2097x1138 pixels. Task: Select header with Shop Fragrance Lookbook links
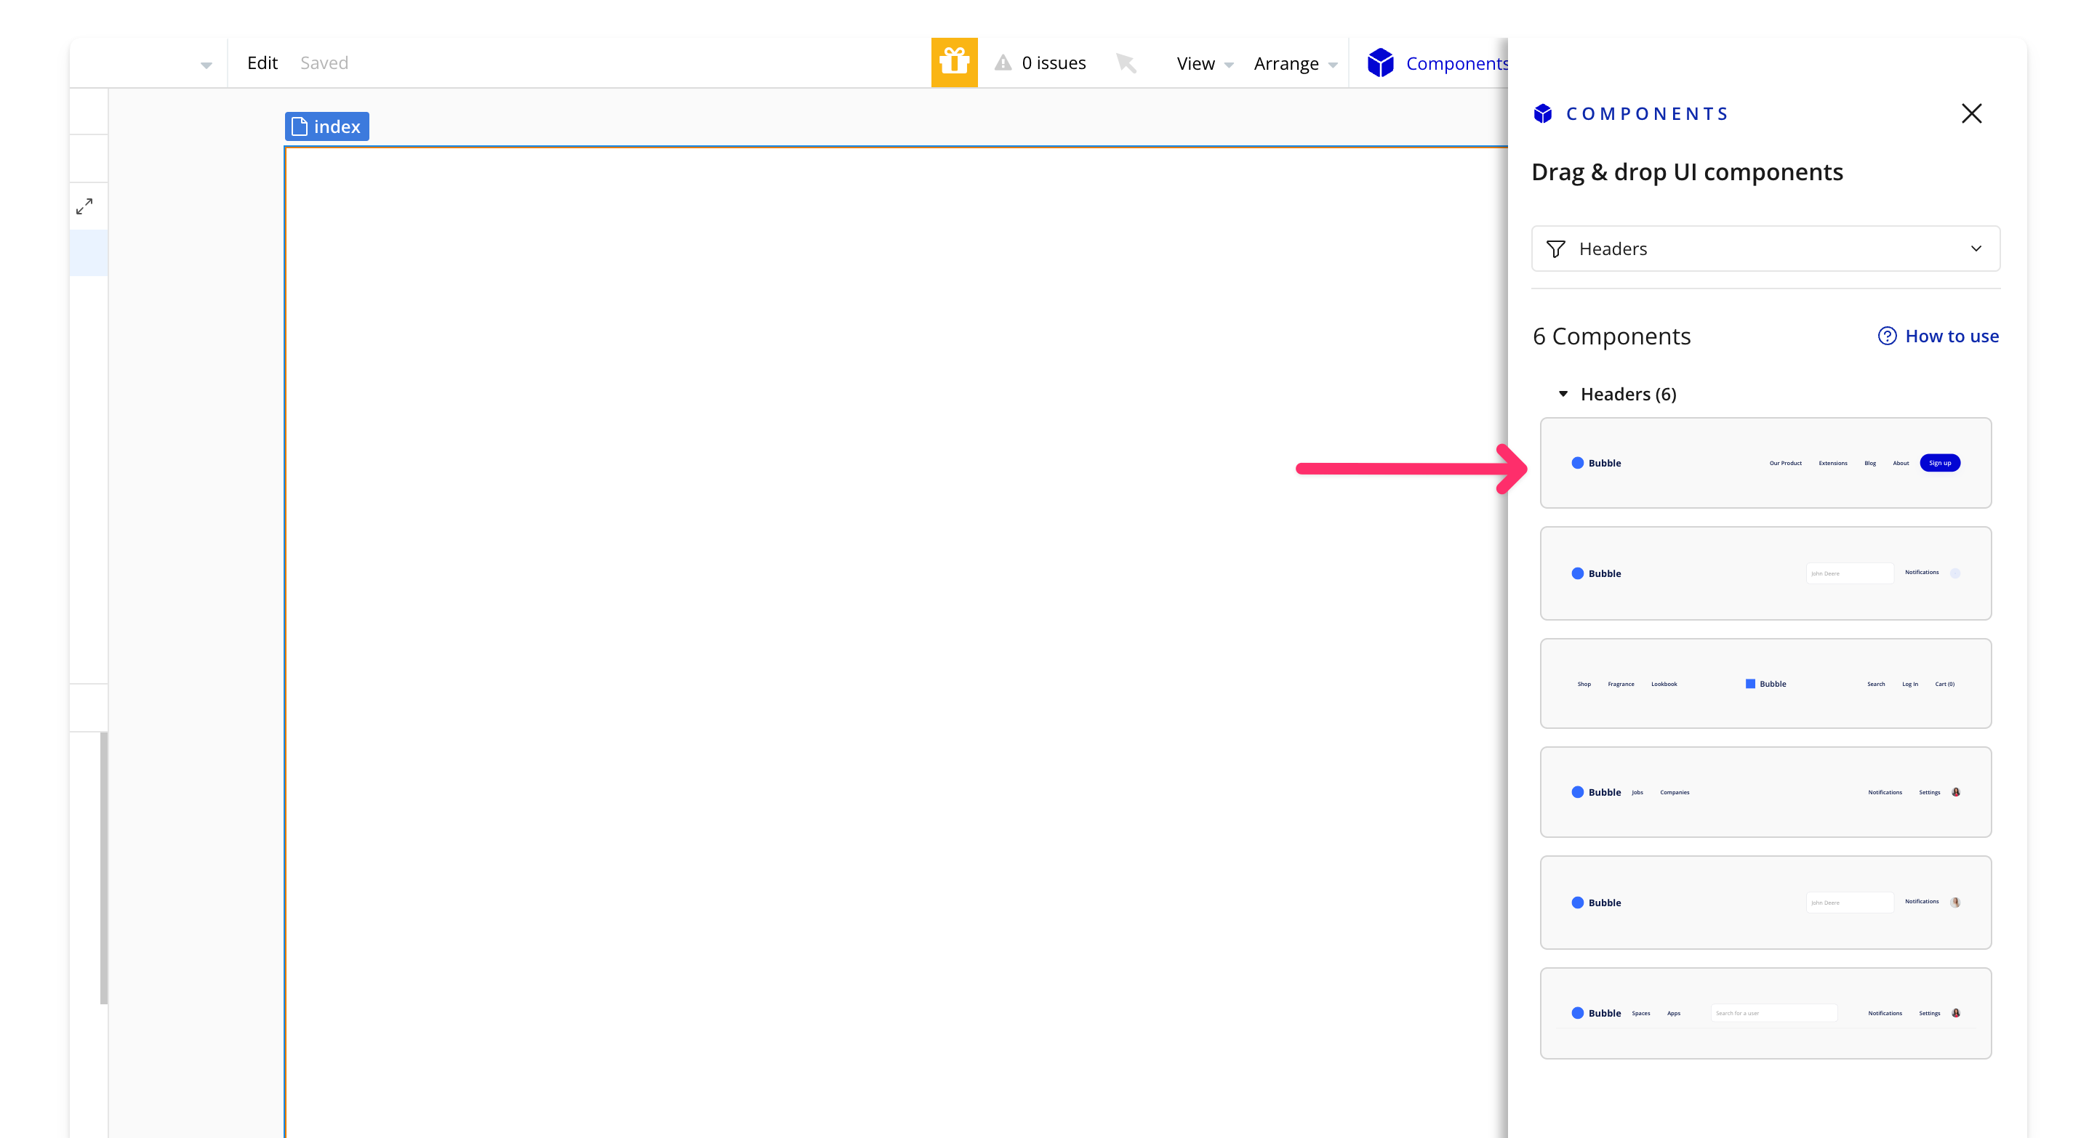tap(1765, 683)
